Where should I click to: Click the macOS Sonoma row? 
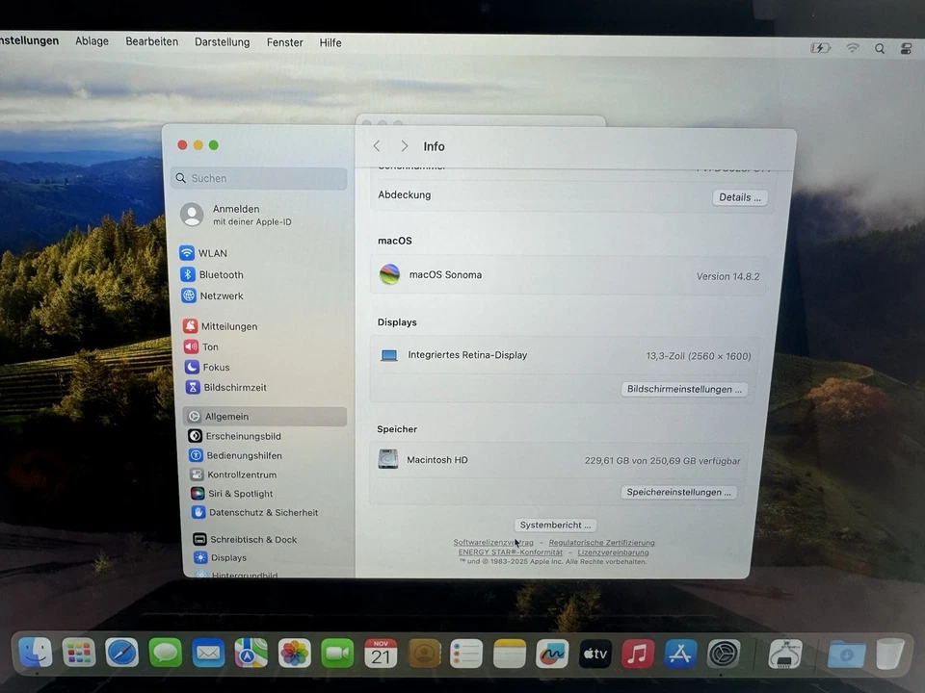pyautogui.click(x=568, y=275)
